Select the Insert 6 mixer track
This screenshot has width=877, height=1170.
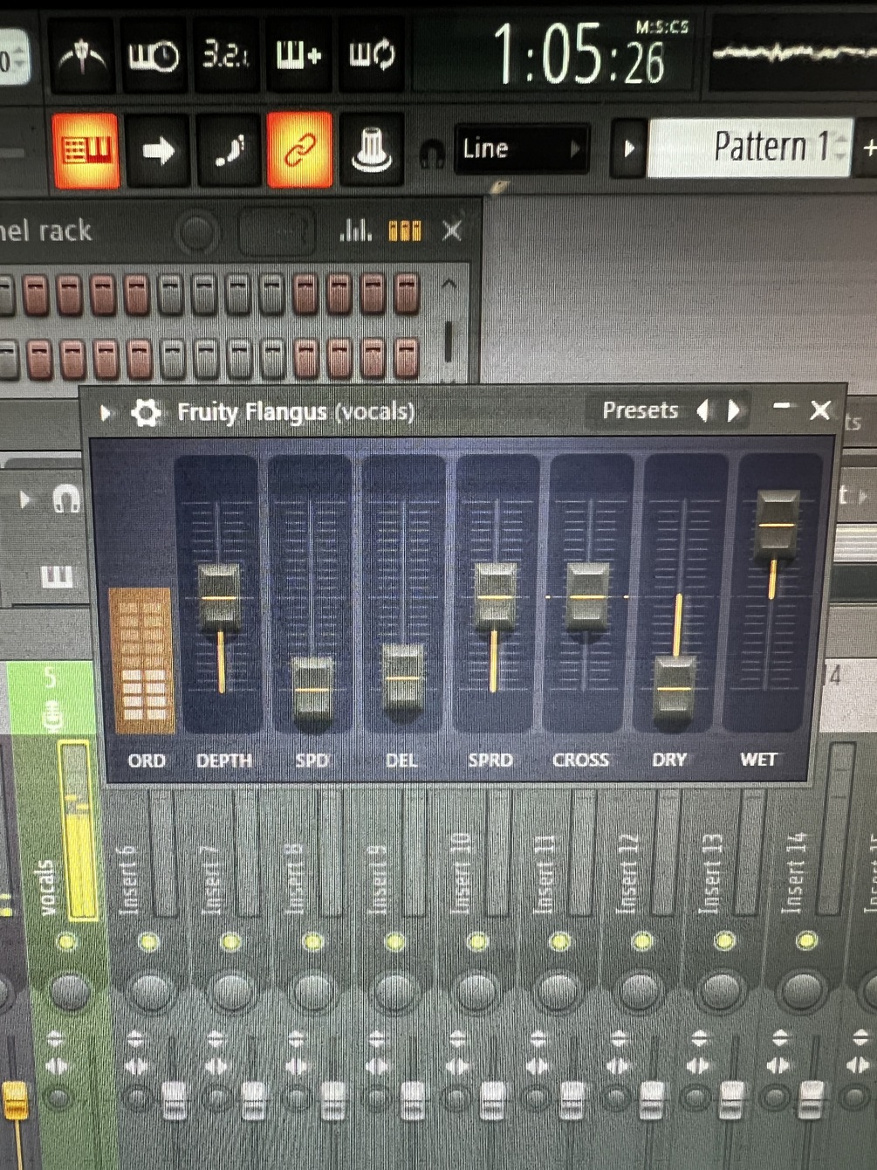tap(128, 879)
